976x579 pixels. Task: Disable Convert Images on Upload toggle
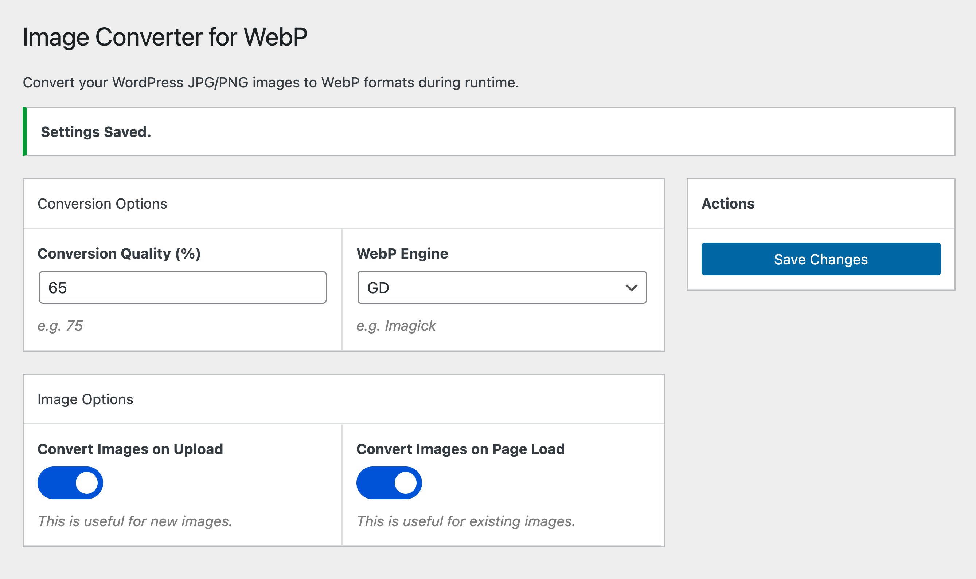pyautogui.click(x=70, y=482)
